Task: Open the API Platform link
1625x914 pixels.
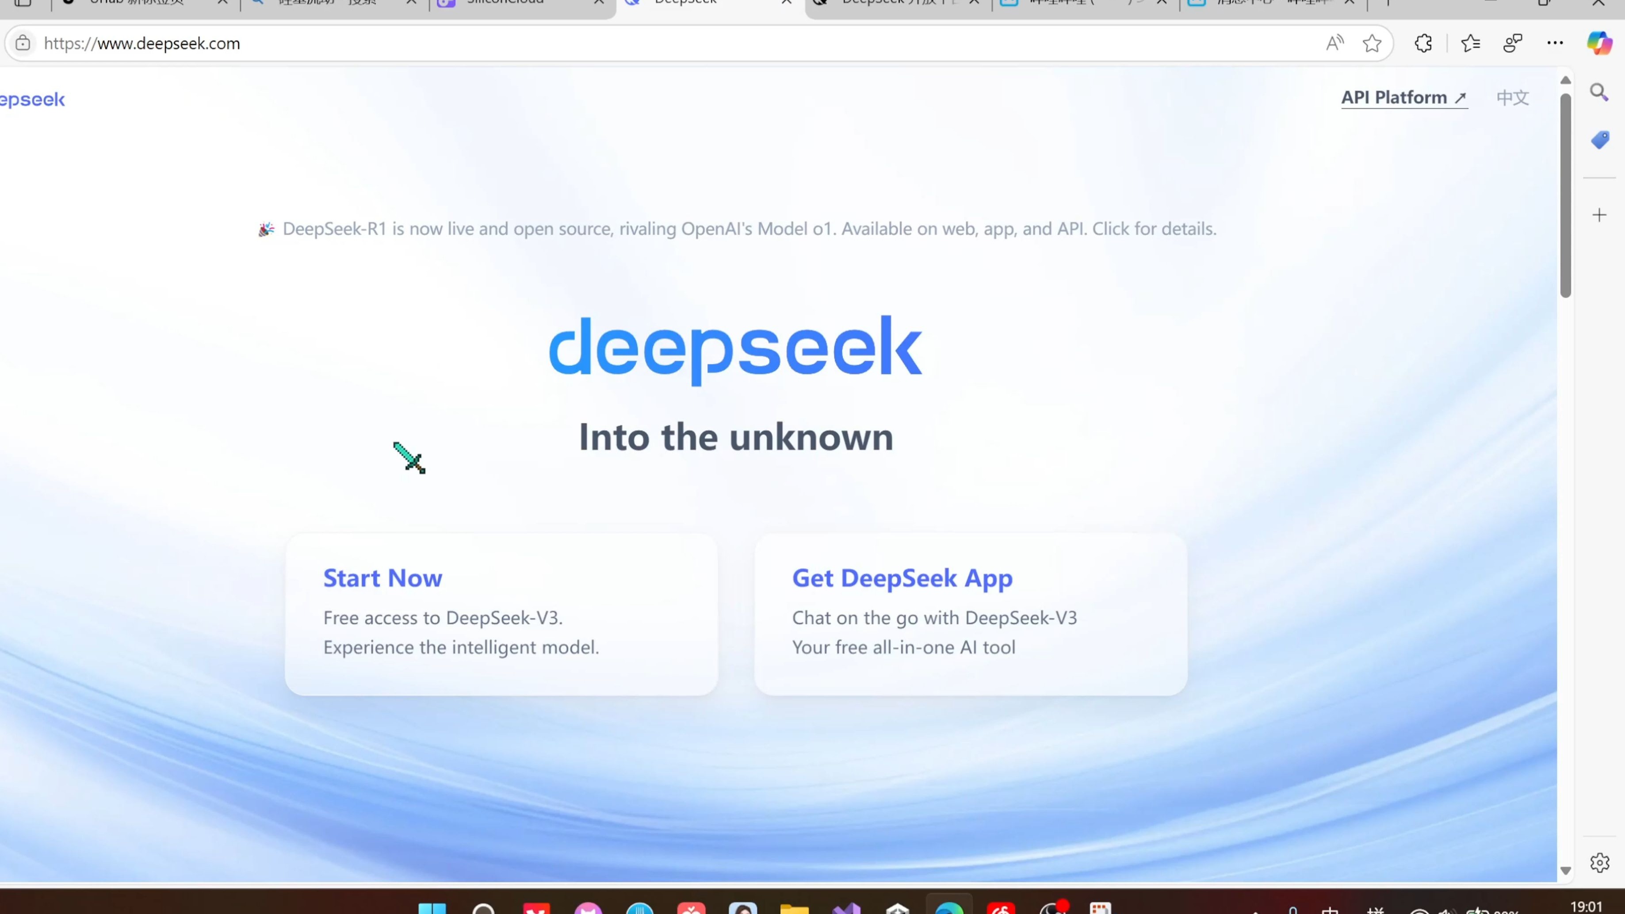Action: click(1403, 98)
